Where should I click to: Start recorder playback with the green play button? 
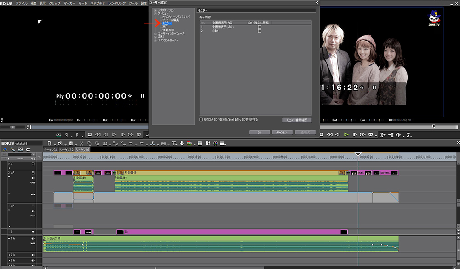(346, 134)
